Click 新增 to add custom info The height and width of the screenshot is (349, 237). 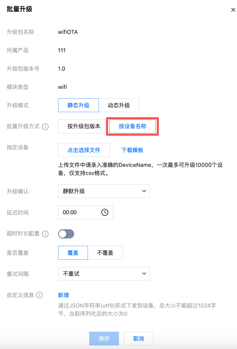(63, 295)
